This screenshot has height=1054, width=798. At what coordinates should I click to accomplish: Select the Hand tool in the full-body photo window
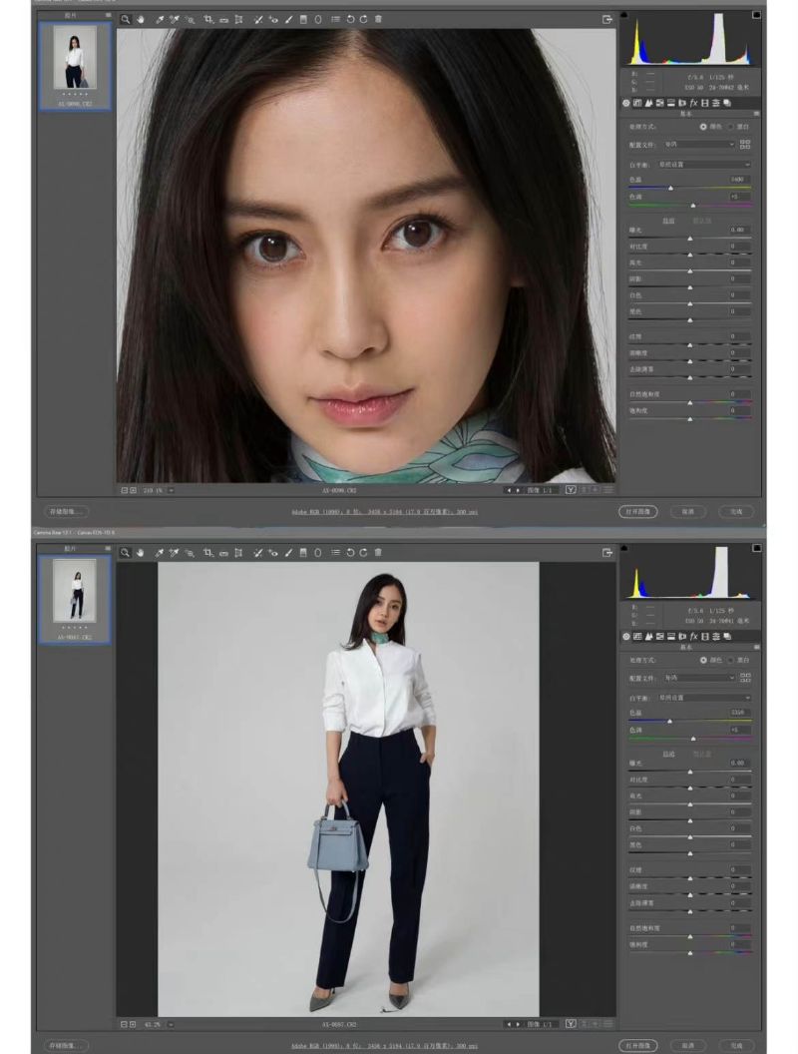[141, 552]
